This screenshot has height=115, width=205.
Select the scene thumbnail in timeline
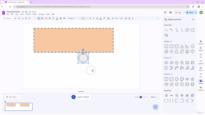pyautogui.click(x=19, y=107)
